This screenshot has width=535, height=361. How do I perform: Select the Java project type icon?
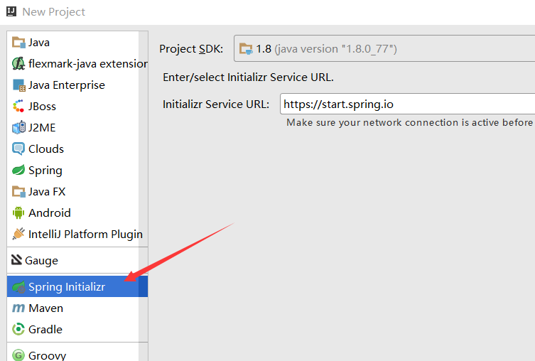(x=18, y=43)
